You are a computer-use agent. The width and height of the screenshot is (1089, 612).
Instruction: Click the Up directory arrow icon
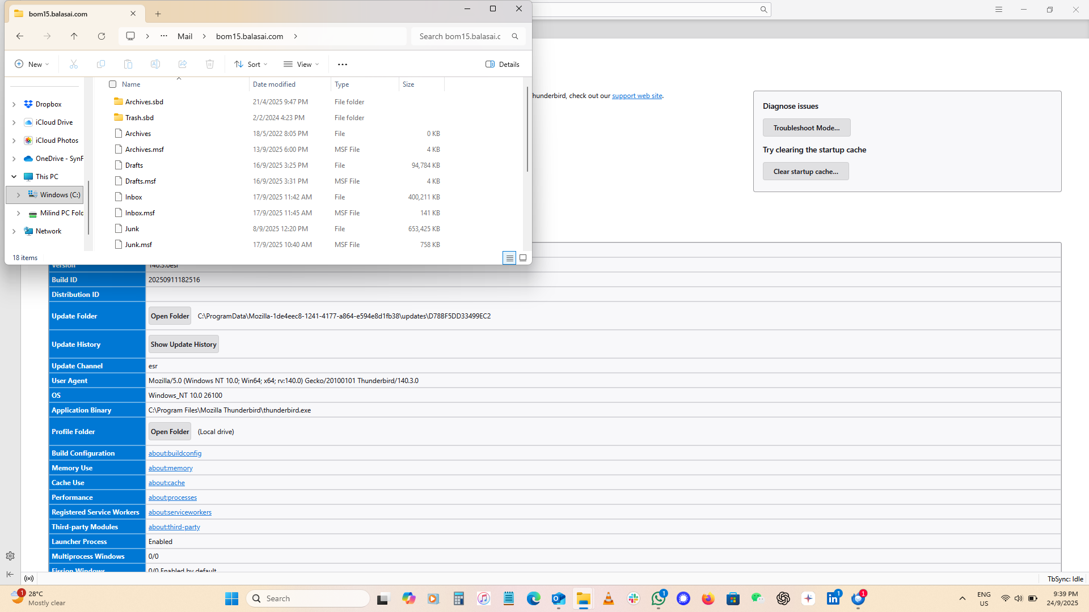[x=74, y=36]
